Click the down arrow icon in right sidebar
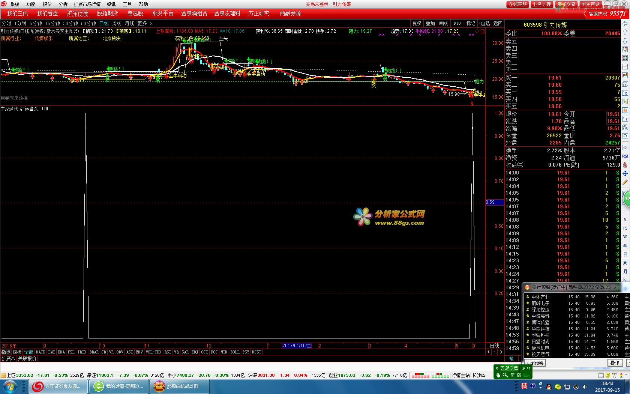This screenshot has height=394, width=630. tap(625, 41)
